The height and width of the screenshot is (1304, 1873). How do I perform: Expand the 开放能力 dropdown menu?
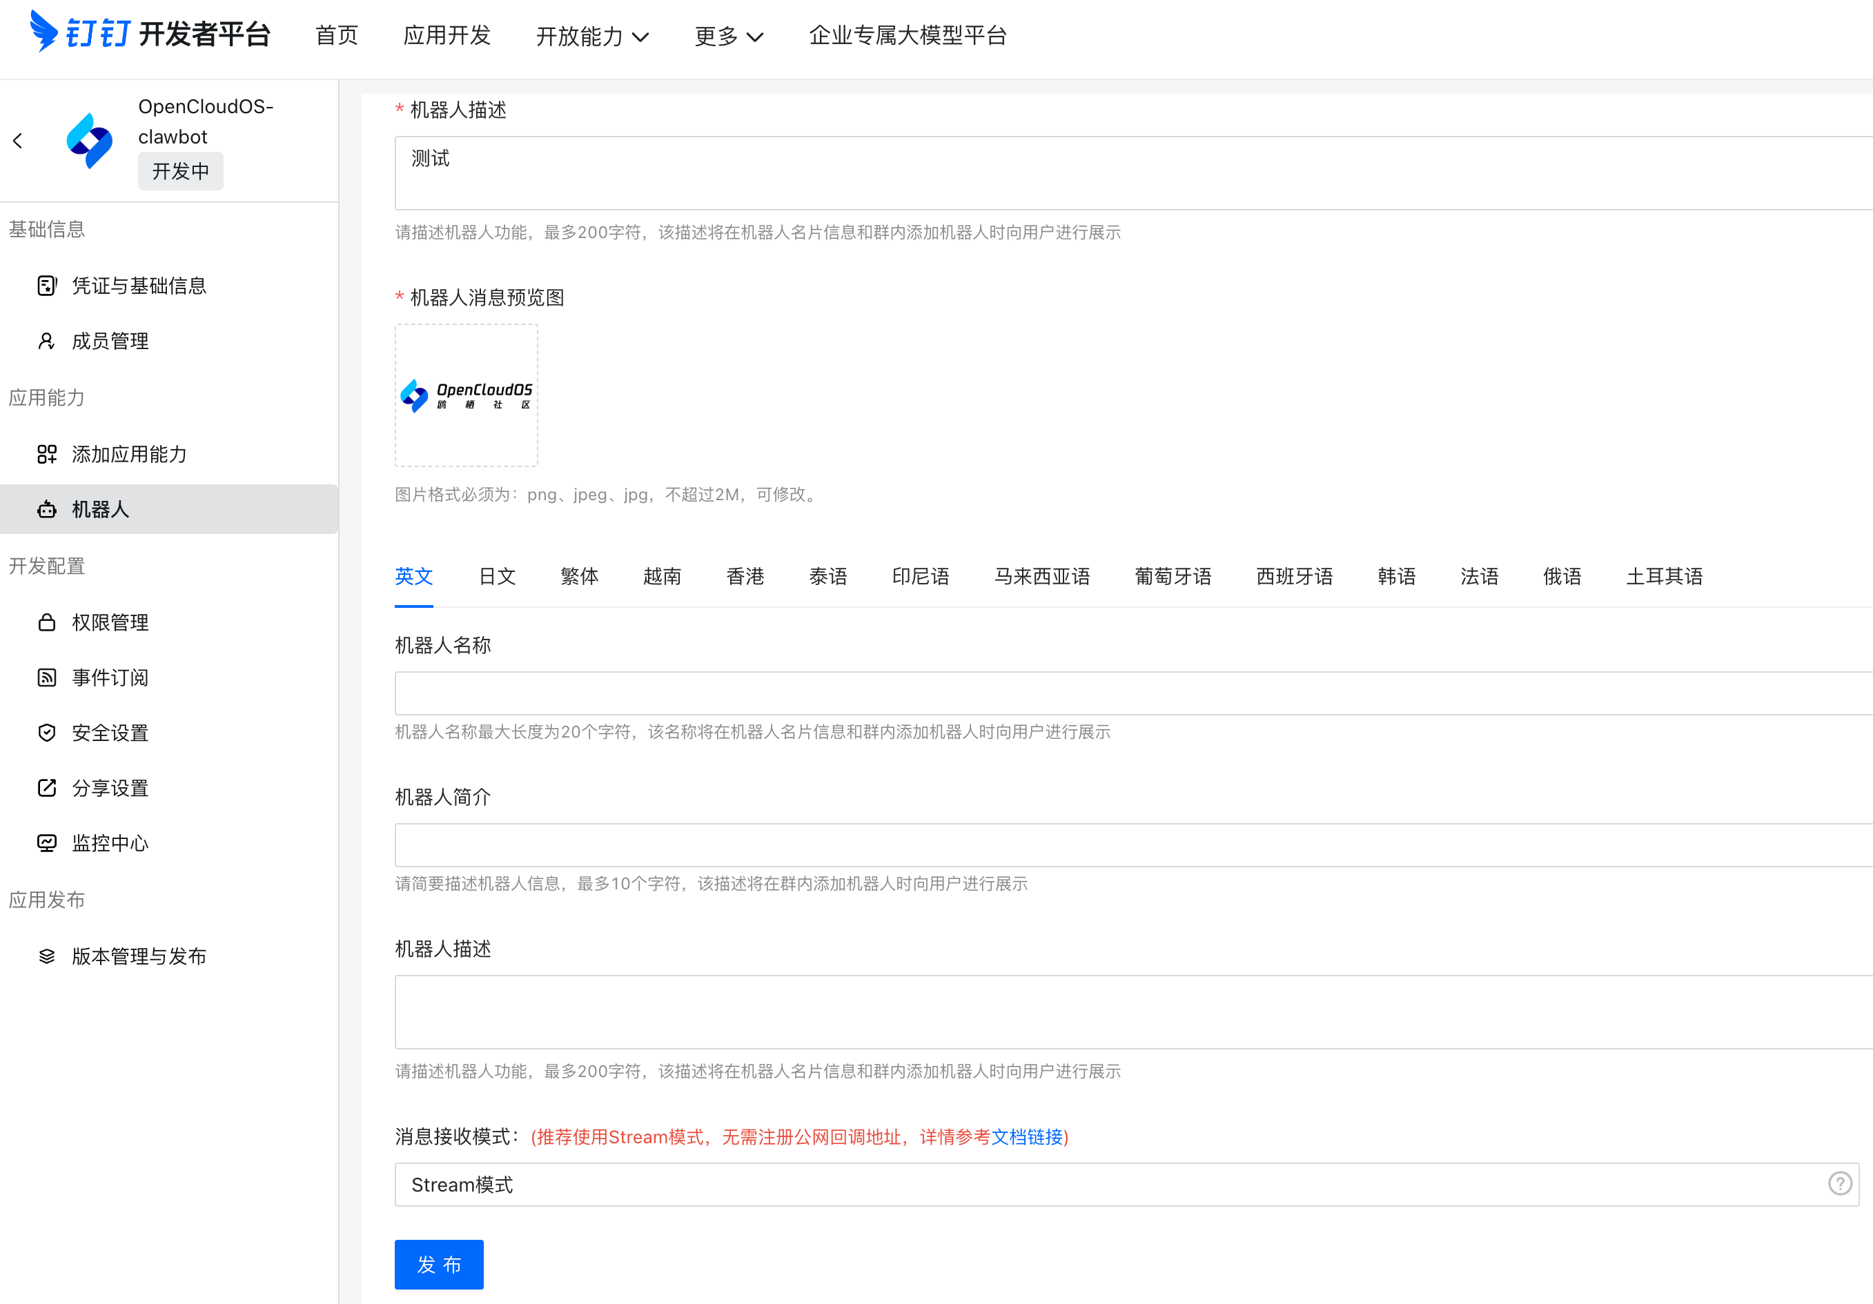(592, 36)
